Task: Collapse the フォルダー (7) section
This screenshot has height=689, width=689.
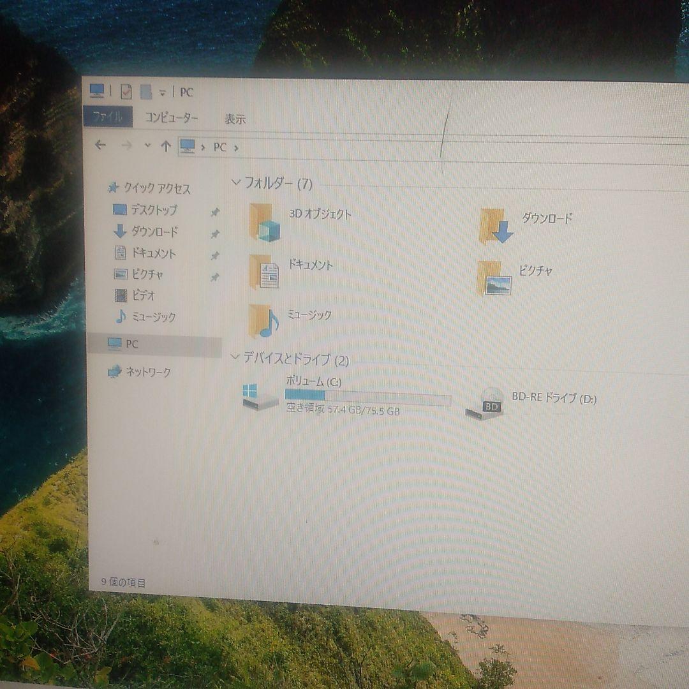Action: (238, 182)
